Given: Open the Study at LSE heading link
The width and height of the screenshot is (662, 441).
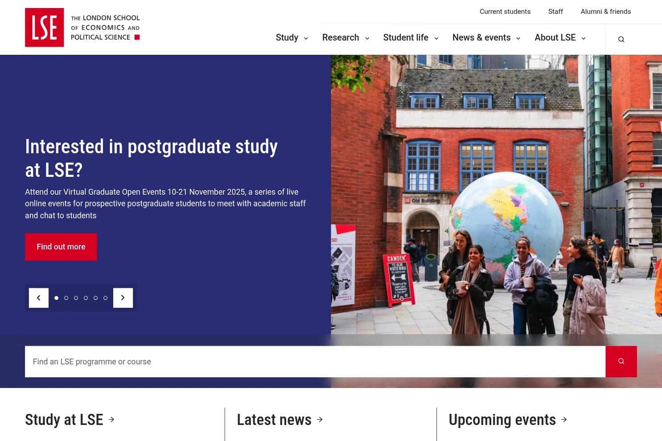Looking at the screenshot, I should point(64,420).
